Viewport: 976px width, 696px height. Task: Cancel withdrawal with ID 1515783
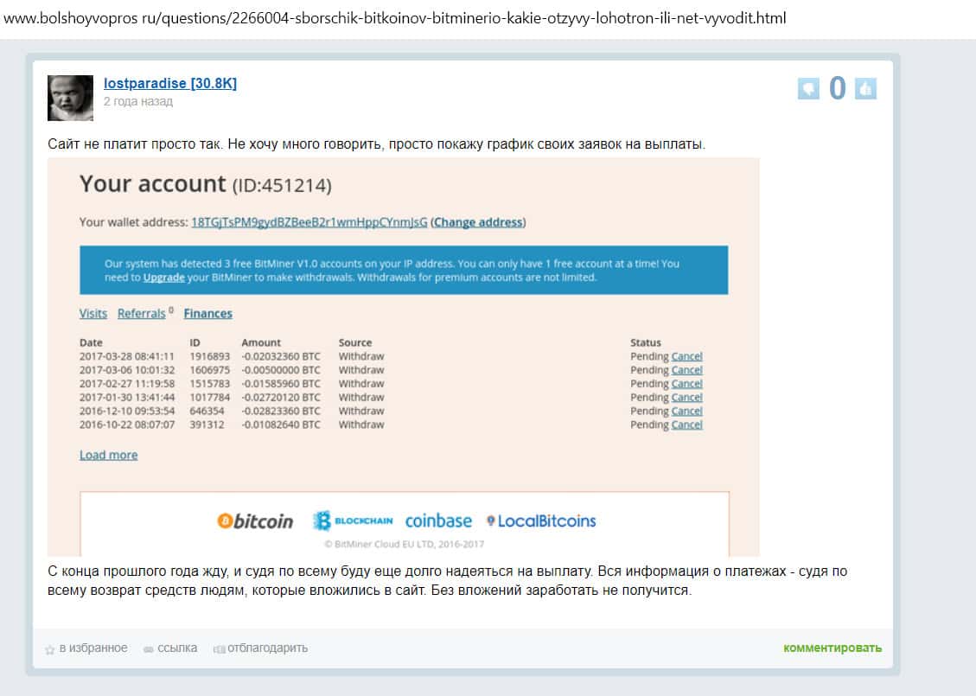pyautogui.click(x=686, y=384)
